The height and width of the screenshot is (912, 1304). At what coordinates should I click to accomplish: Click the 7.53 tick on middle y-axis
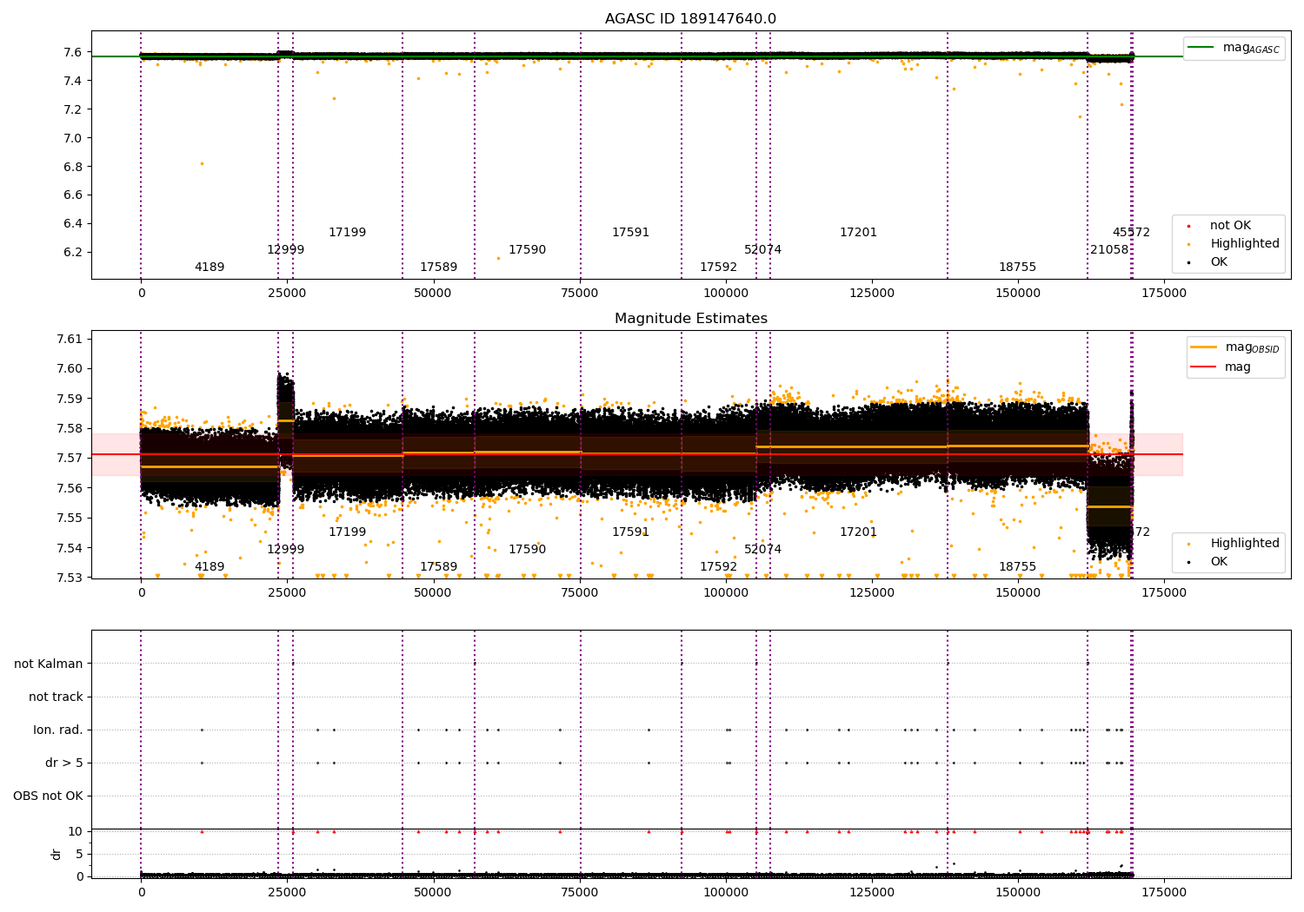69,578
